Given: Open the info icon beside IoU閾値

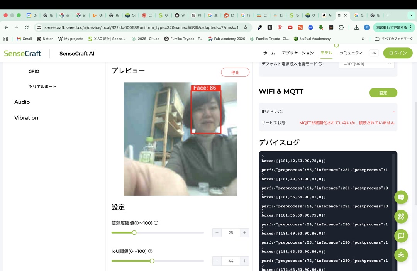Looking at the screenshot, I should pos(151,251).
